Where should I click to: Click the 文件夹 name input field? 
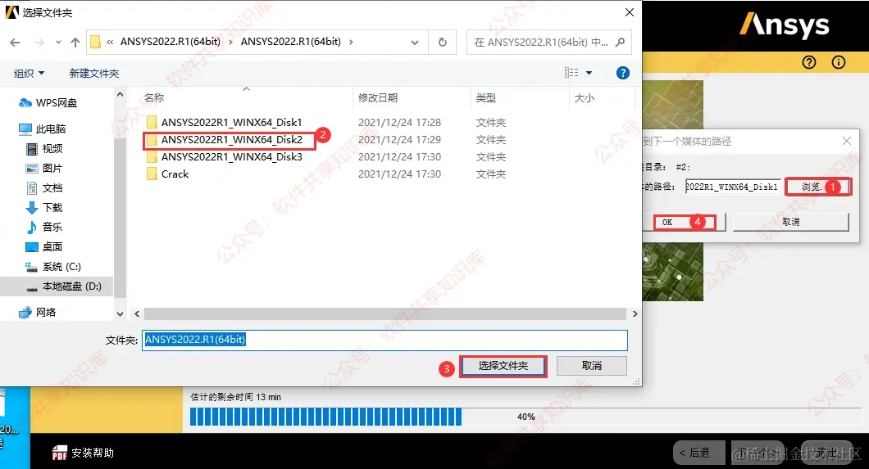(384, 340)
